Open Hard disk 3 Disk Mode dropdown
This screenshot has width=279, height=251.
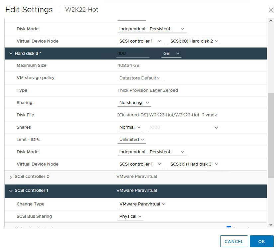tap(152, 152)
